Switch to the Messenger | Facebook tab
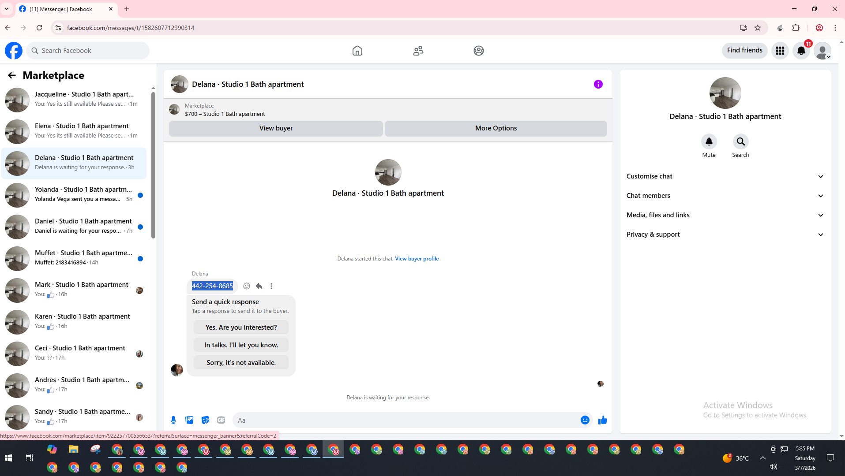Image resolution: width=845 pixels, height=476 pixels. pos(66,9)
